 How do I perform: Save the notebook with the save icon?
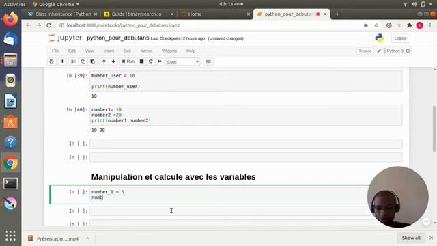click(52, 61)
